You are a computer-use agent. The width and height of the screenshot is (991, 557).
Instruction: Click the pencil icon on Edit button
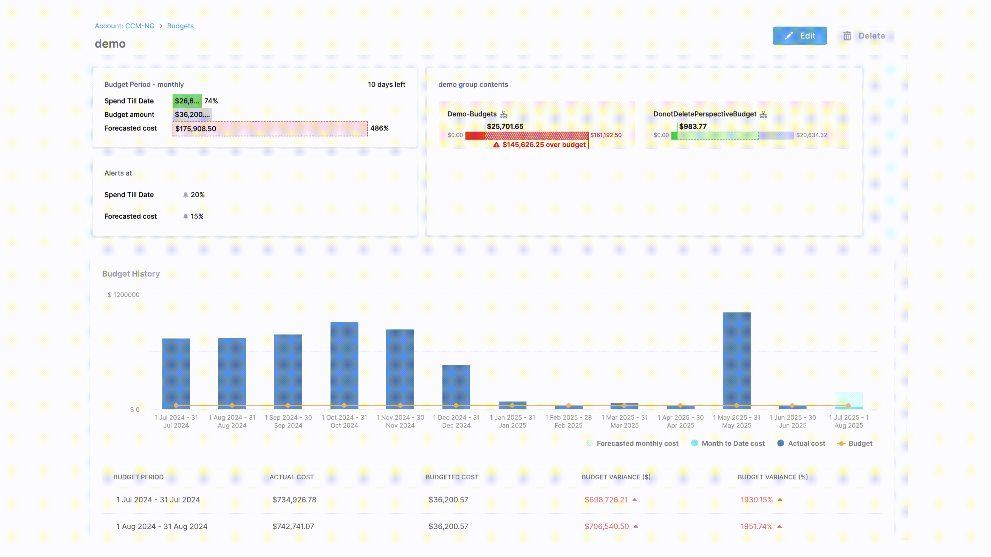click(789, 36)
